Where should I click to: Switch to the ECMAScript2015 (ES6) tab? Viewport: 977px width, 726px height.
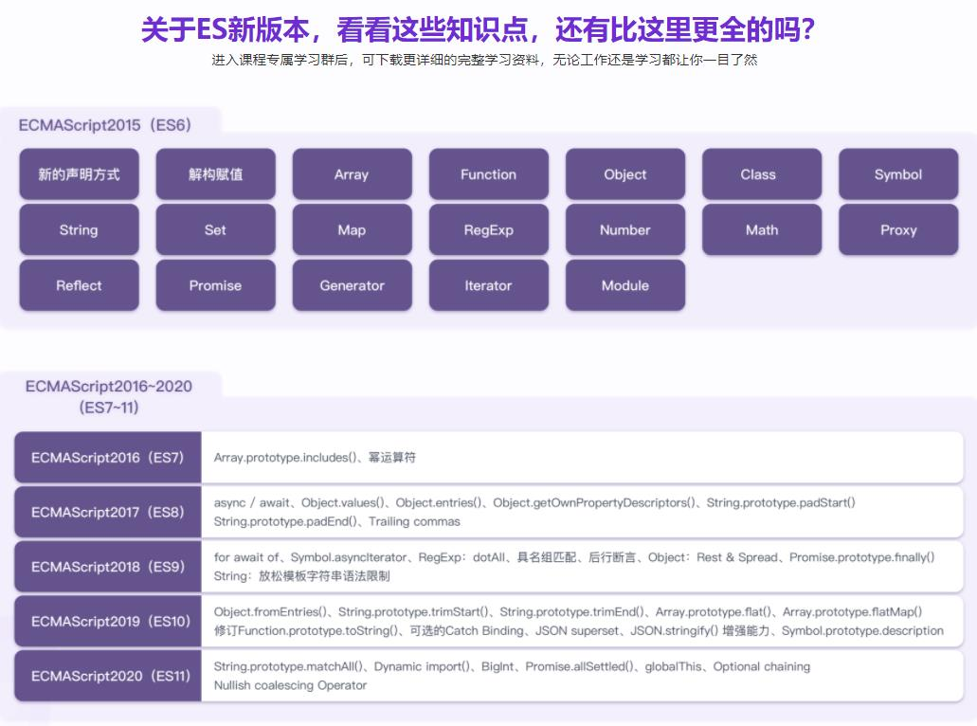104,125
